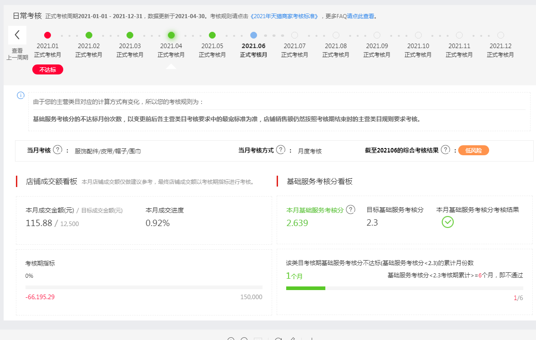The image size is (536, 340).
Task: Click help icon next to 当月考核方式
Action: pos(281,150)
